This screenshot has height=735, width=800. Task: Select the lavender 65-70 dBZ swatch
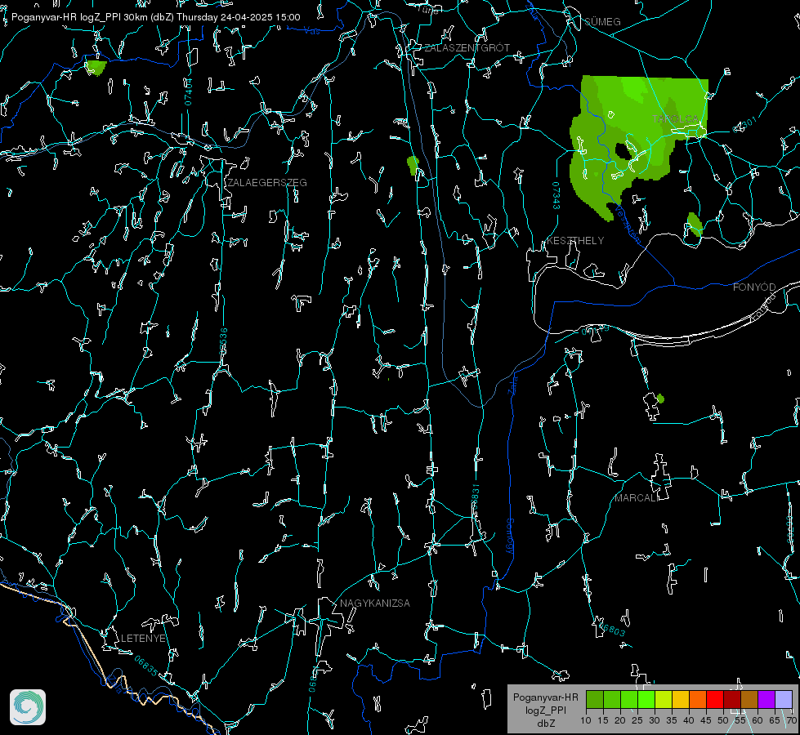click(783, 699)
